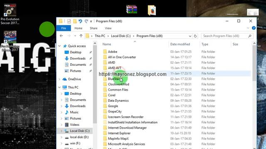Screen dimensions: 266x149
Task: Click the Redo arrow in title bar
Action: point(86,21)
